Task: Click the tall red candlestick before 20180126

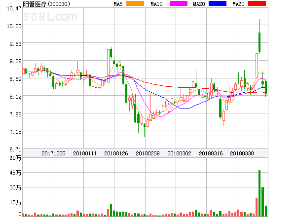Action: (x=108, y=66)
